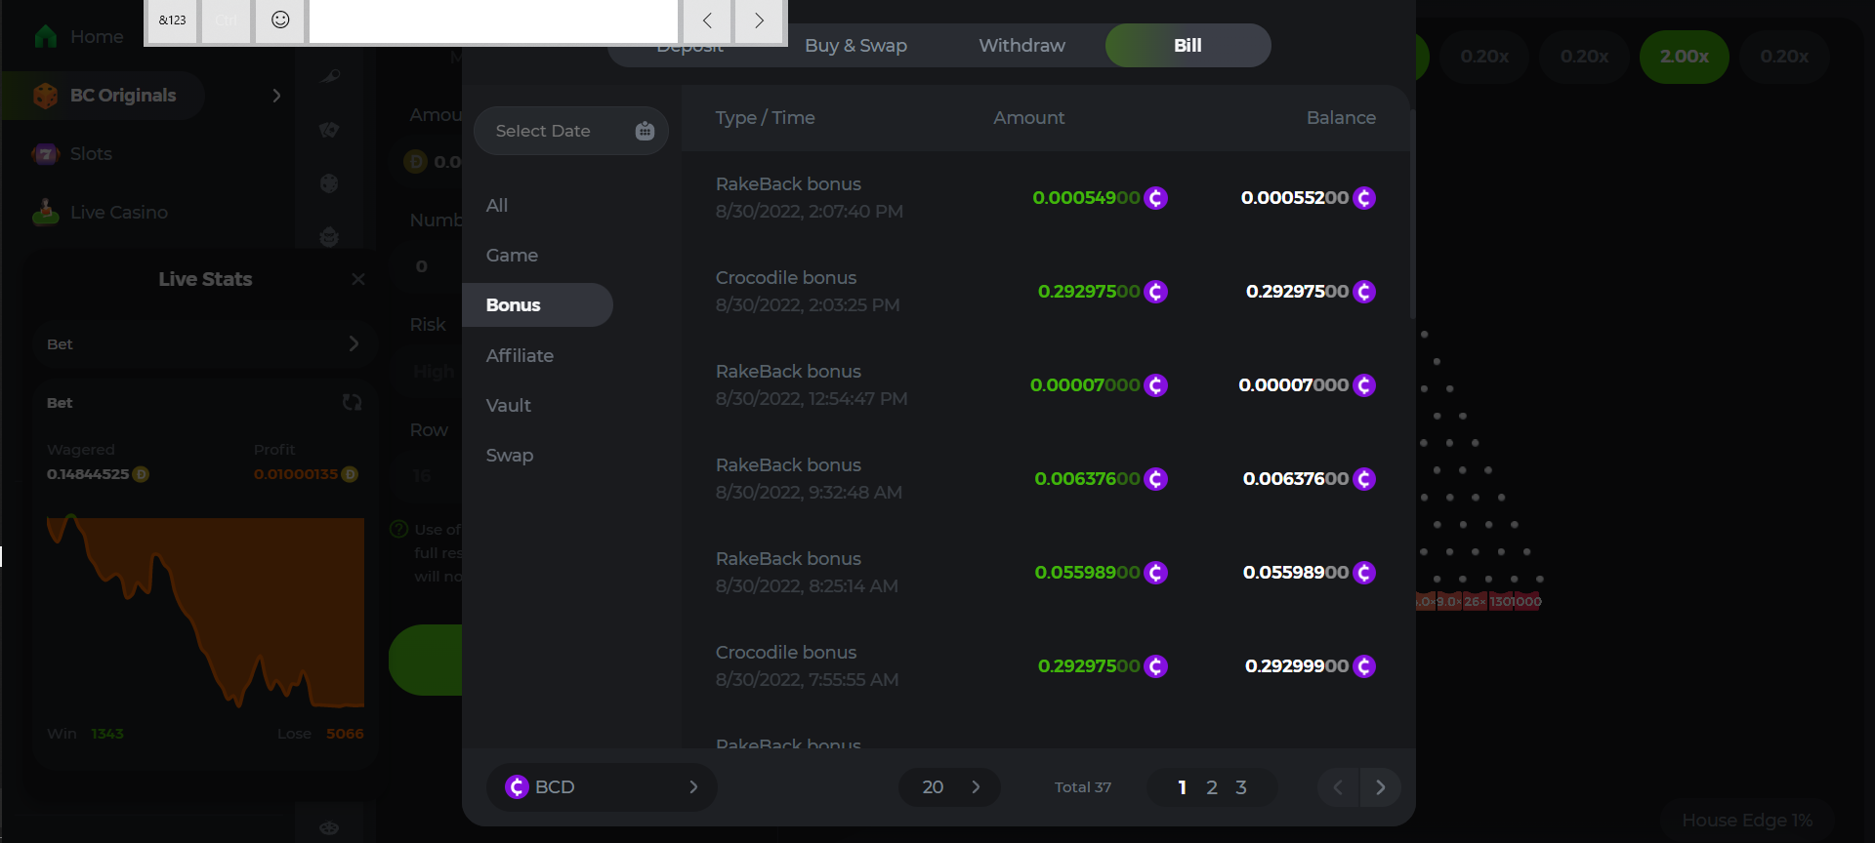This screenshot has width=1875, height=843.
Task: Click BCD coin icon beside first RakeBack amount
Action: [x=1156, y=198]
